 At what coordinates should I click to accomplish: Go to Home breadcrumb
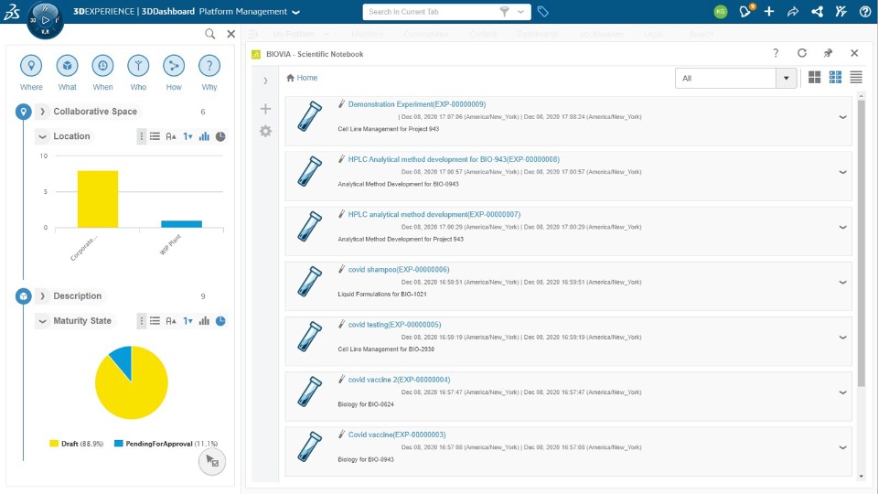[x=302, y=78]
